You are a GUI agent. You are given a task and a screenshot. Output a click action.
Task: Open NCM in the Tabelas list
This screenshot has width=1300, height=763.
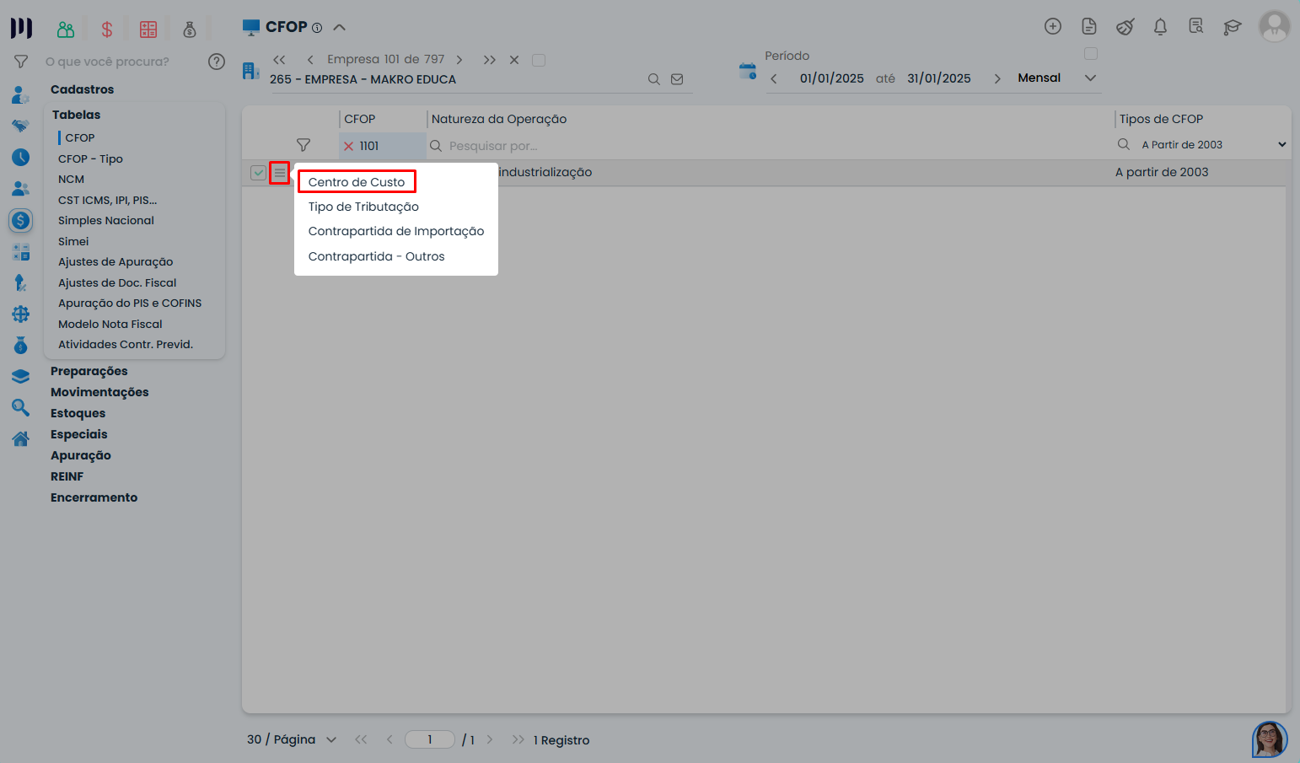pos(71,179)
